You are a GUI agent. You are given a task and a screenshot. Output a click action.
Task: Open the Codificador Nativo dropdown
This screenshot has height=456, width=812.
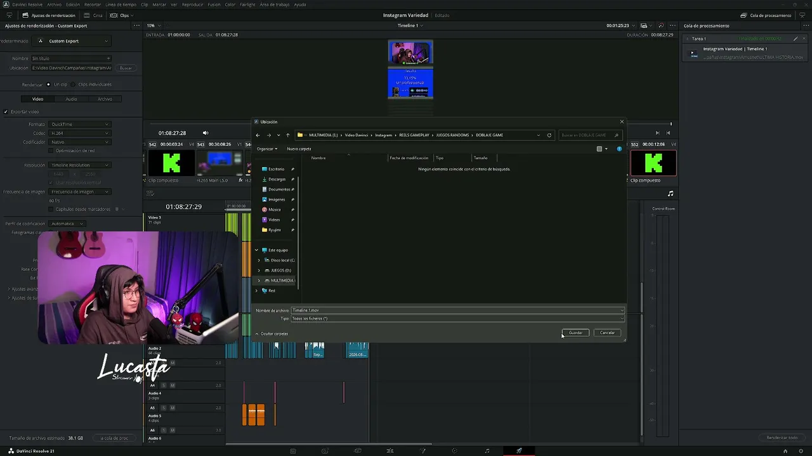[80, 142]
